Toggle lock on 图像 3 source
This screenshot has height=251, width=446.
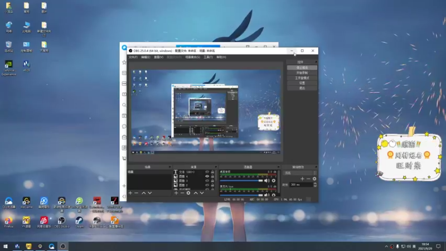[212, 181]
